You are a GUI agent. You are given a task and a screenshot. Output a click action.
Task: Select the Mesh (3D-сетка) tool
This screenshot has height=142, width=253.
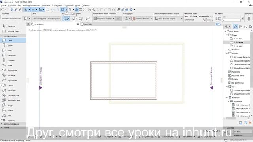pyautogui.click(x=13, y=120)
